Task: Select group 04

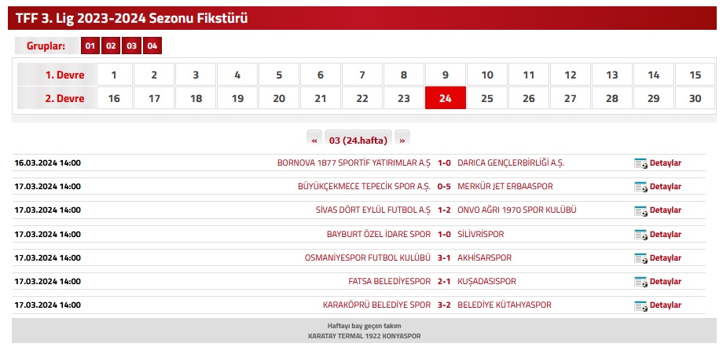Action: (x=152, y=46)
